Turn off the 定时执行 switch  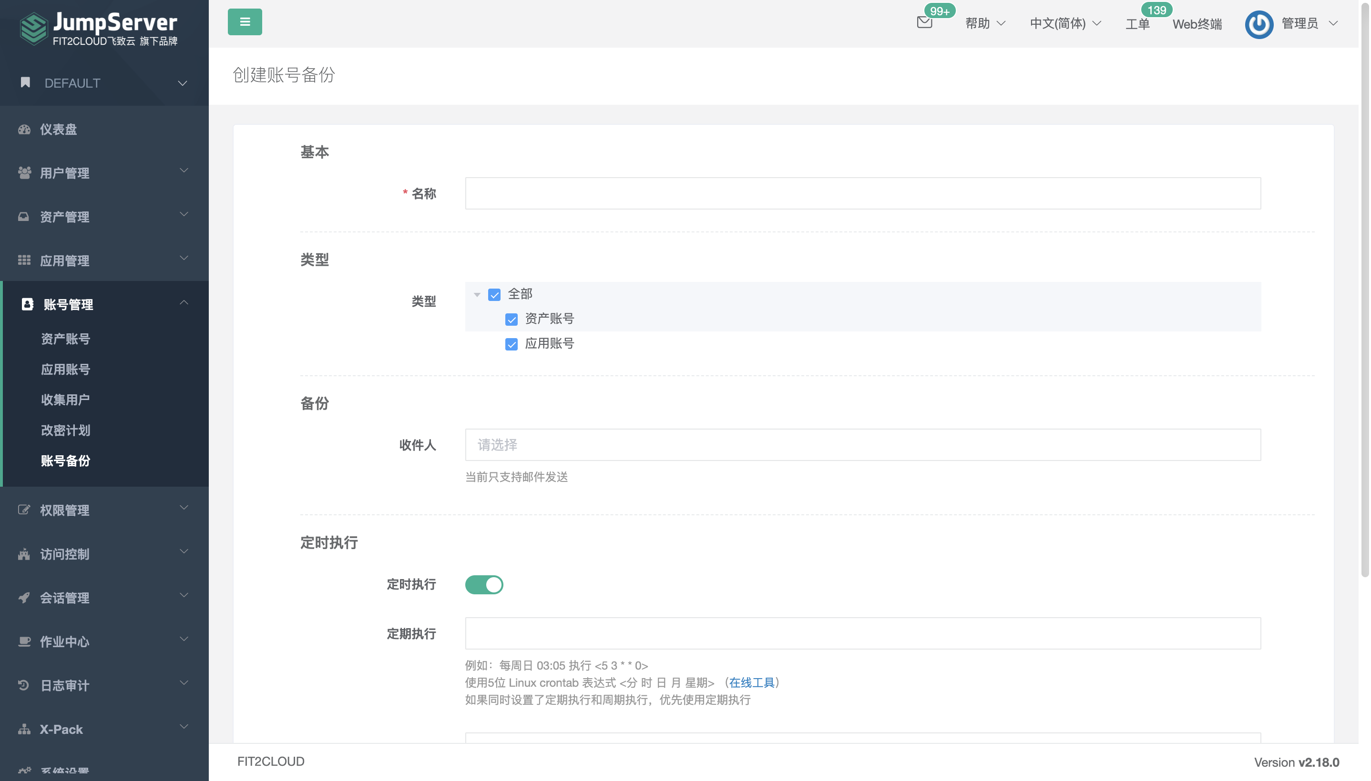(484, 584)
